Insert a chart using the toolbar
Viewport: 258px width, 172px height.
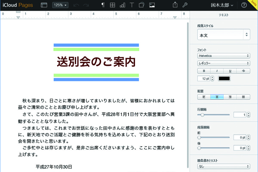[123, 5]
